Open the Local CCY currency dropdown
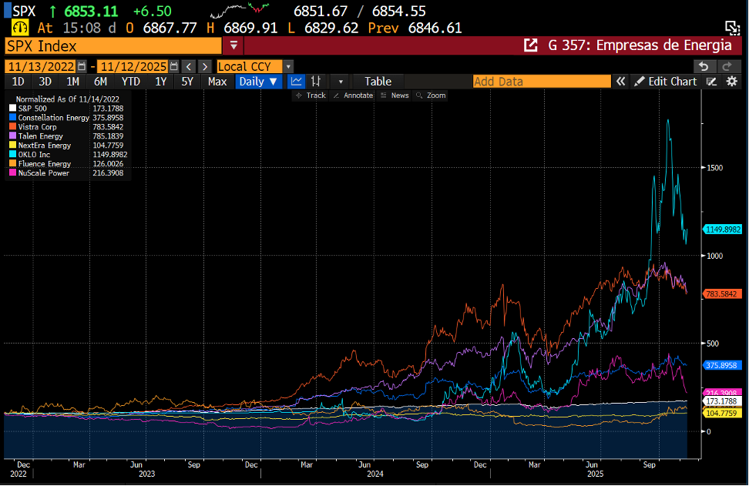 pos(288,66)
